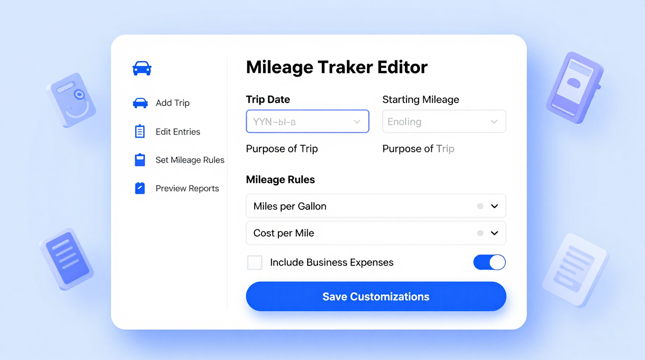
Task: Toggle the switch beside Include Business Expenses
Action: coord(489,262)
